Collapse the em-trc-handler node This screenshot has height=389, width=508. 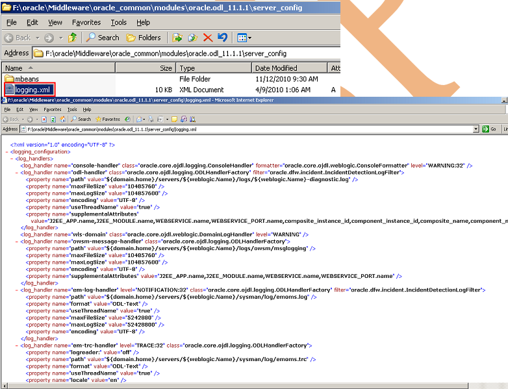17,345
